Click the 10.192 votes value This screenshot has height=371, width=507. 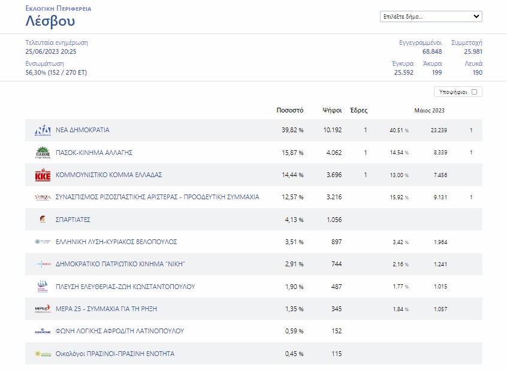point(333,130)
